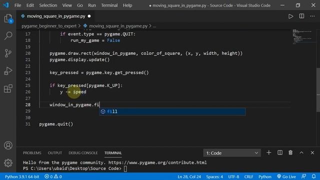Split the terminal panel
This screenshot has width=320, height=180.
[280, 152]
